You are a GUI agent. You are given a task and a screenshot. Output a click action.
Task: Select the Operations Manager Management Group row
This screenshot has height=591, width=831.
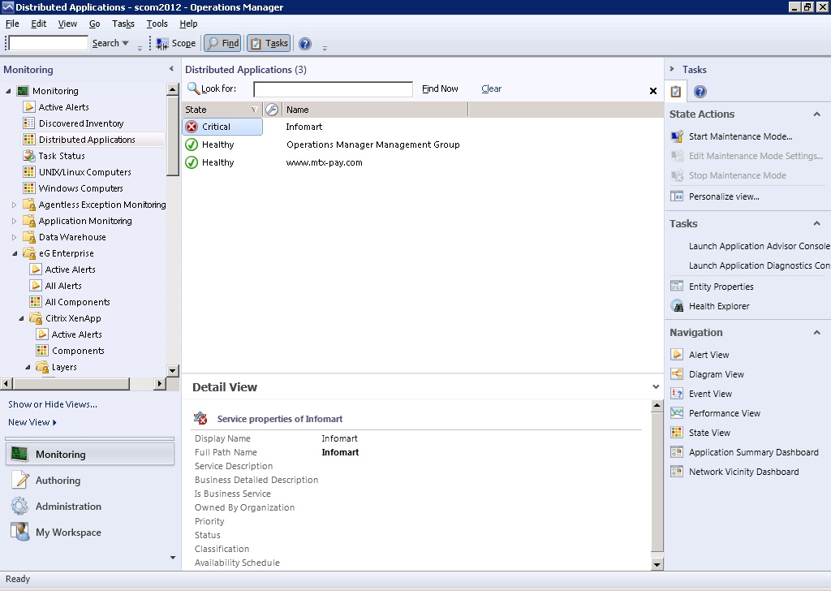(x=422, y=145)
